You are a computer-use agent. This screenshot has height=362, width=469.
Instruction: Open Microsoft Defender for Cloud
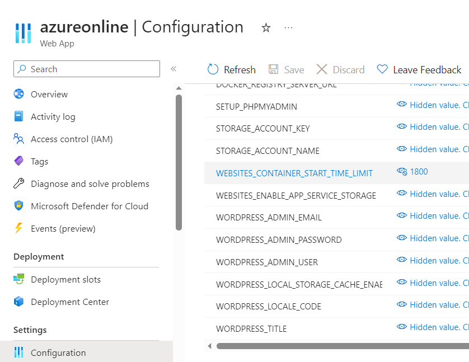tap(90, 206)
